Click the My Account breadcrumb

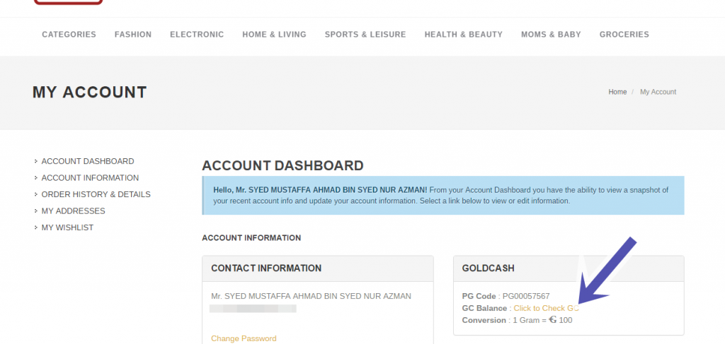tap(658, 92)
